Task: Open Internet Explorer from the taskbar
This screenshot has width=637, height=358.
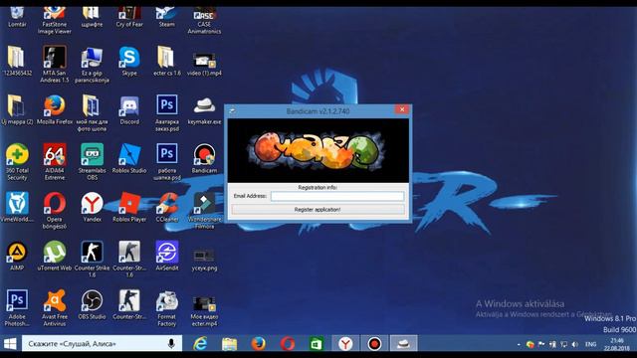Action: 200,344
